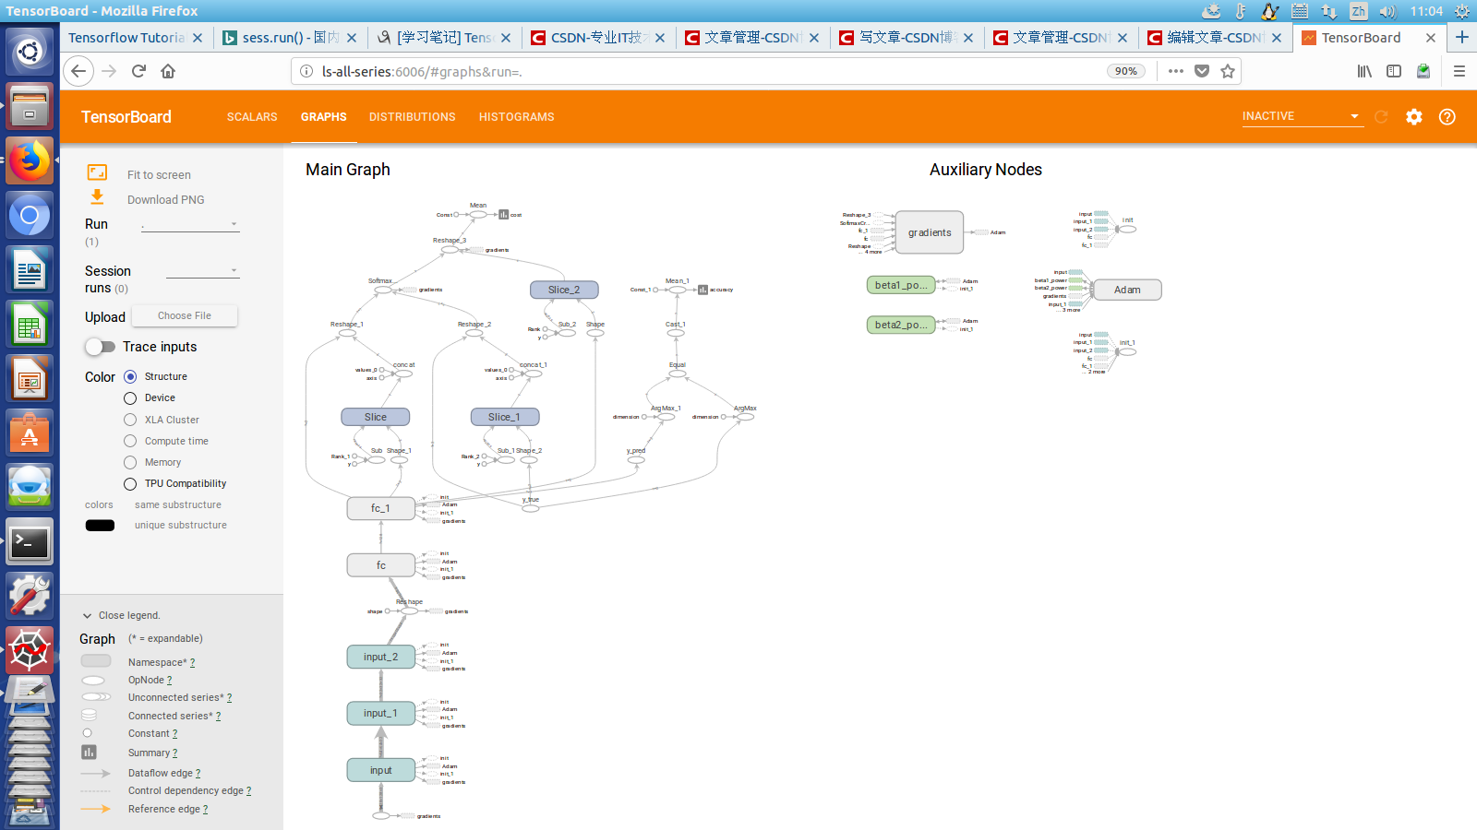Click the Choose File upload button
The image size is (1477, 830).
[185, 315]
